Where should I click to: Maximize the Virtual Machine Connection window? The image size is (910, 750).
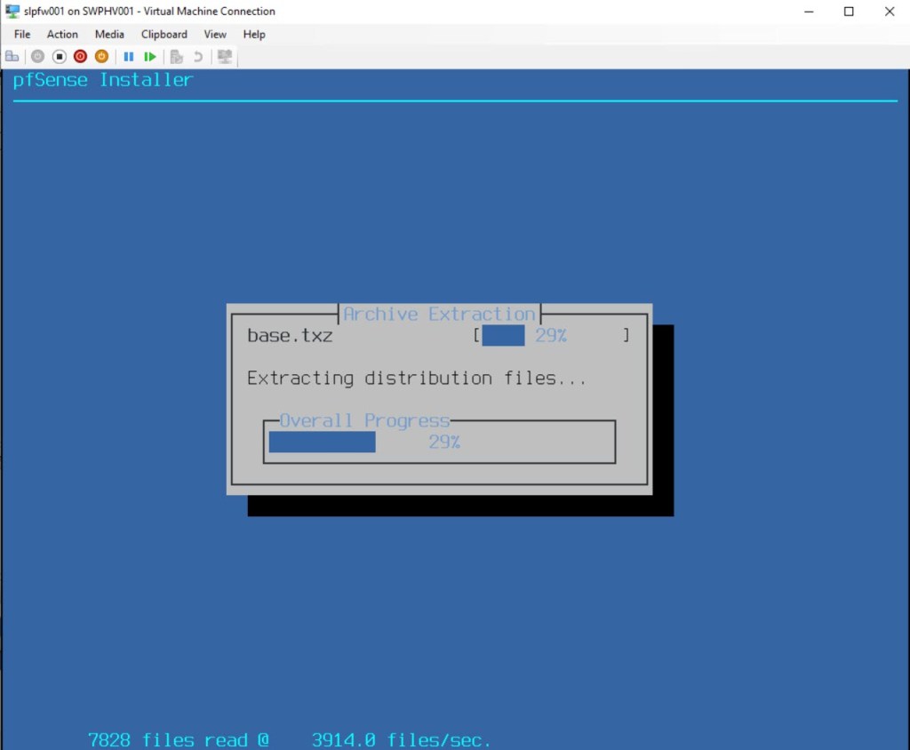click(x=849, y=12)
